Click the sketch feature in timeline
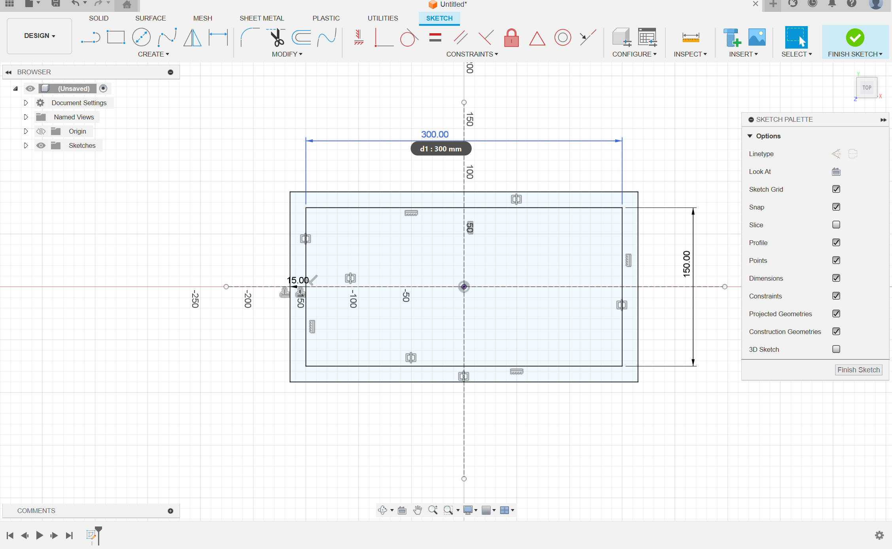892x549 pixels. (91, 535)
